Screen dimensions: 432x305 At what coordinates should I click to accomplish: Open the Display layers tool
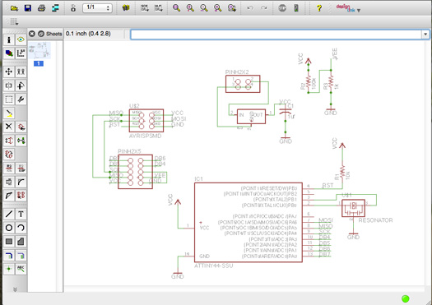9,53
